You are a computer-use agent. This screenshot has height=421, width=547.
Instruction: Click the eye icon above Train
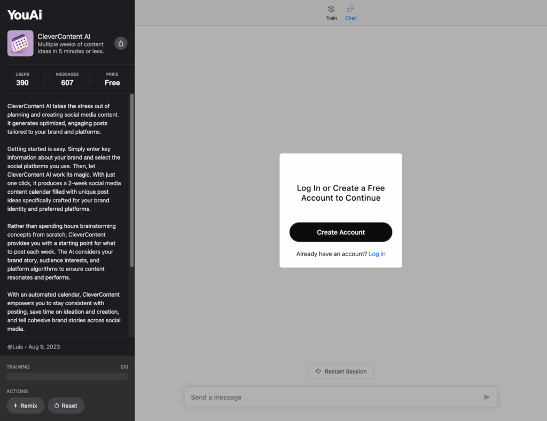coord(331,9)
